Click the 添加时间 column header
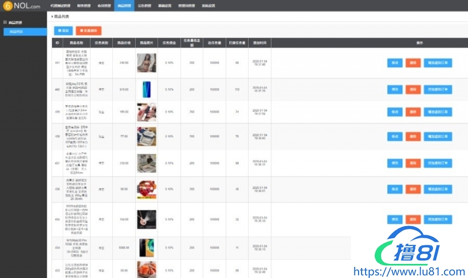This screenshot has width=468, height=278. click(259, 43)
